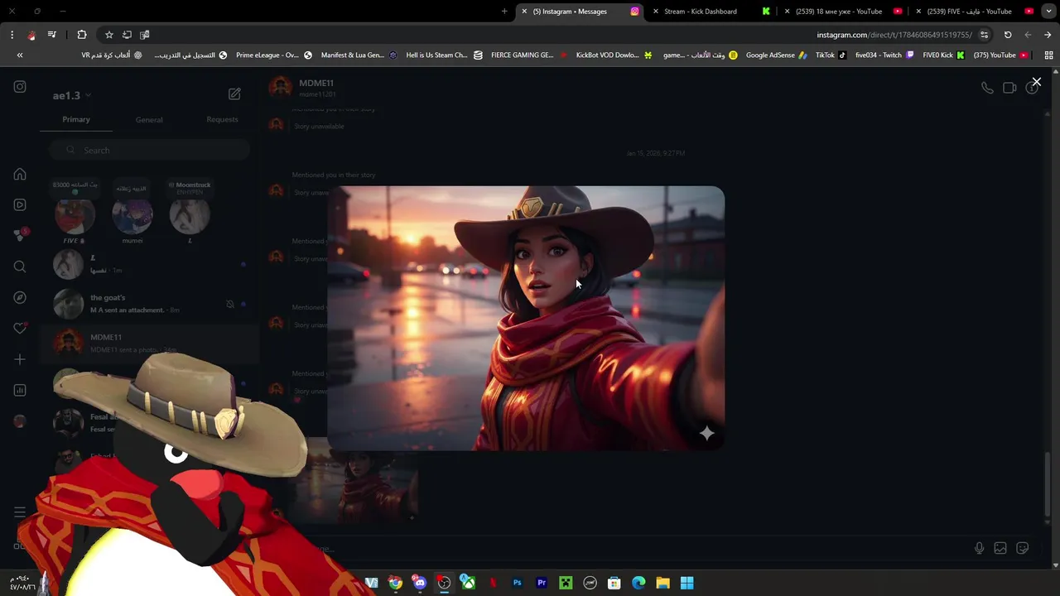The width and height of the screenshot is (1060, 596).
Task: Open Instagram Home from sidebar
Action: pyautogui.click(x=20, y=175)
